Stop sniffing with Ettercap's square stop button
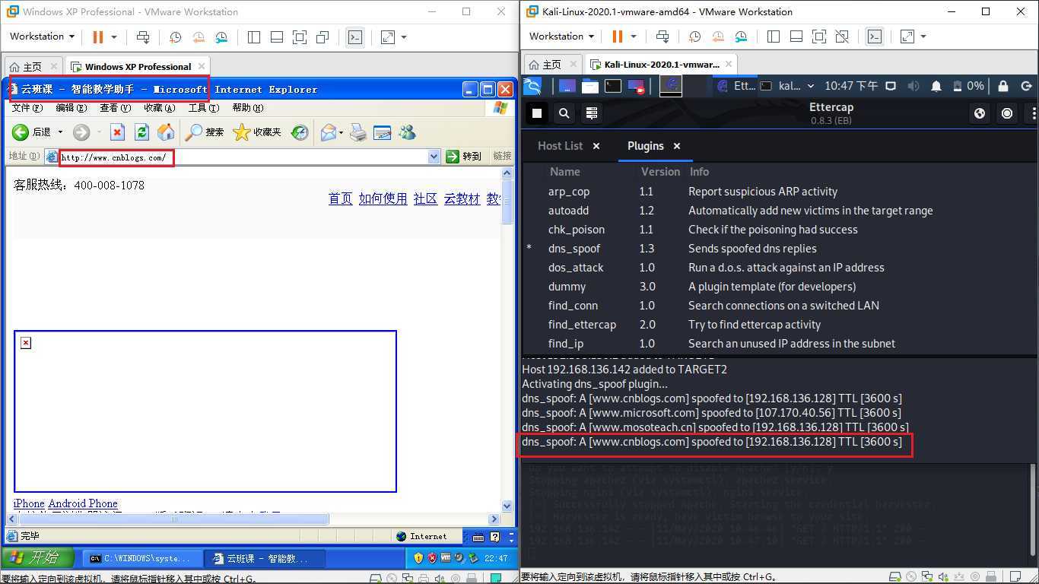The image size is (1039, 584). point(537,113)
